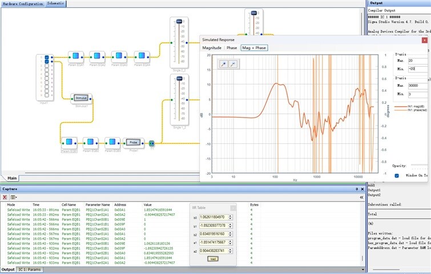Uncheck Input1 channel 0 checkbox
Screen dimensions: 431x274
47,58
